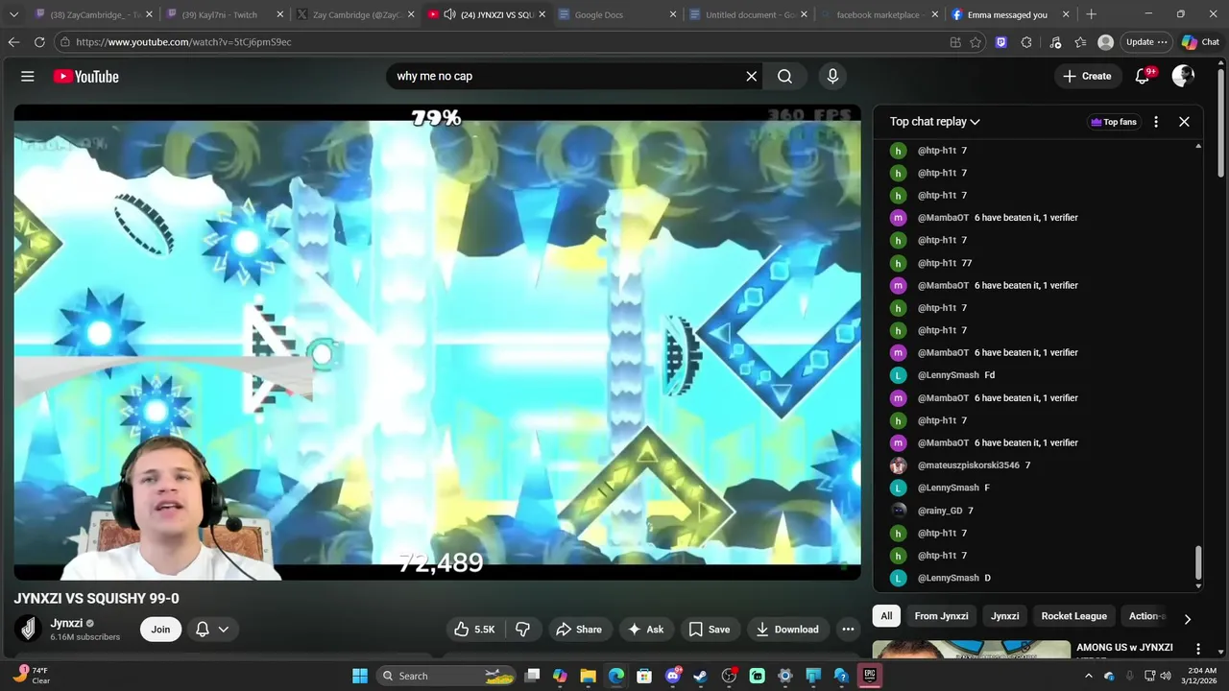Image resolution: width=1229 pixels, height=691 pixels.
Task: Go back to the previous page
Action: tap(13, 42)
